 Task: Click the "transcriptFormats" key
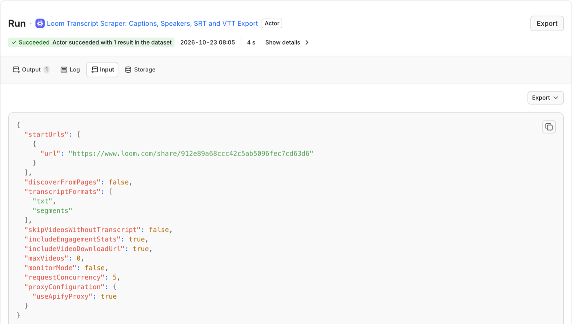tap(63, 192)
